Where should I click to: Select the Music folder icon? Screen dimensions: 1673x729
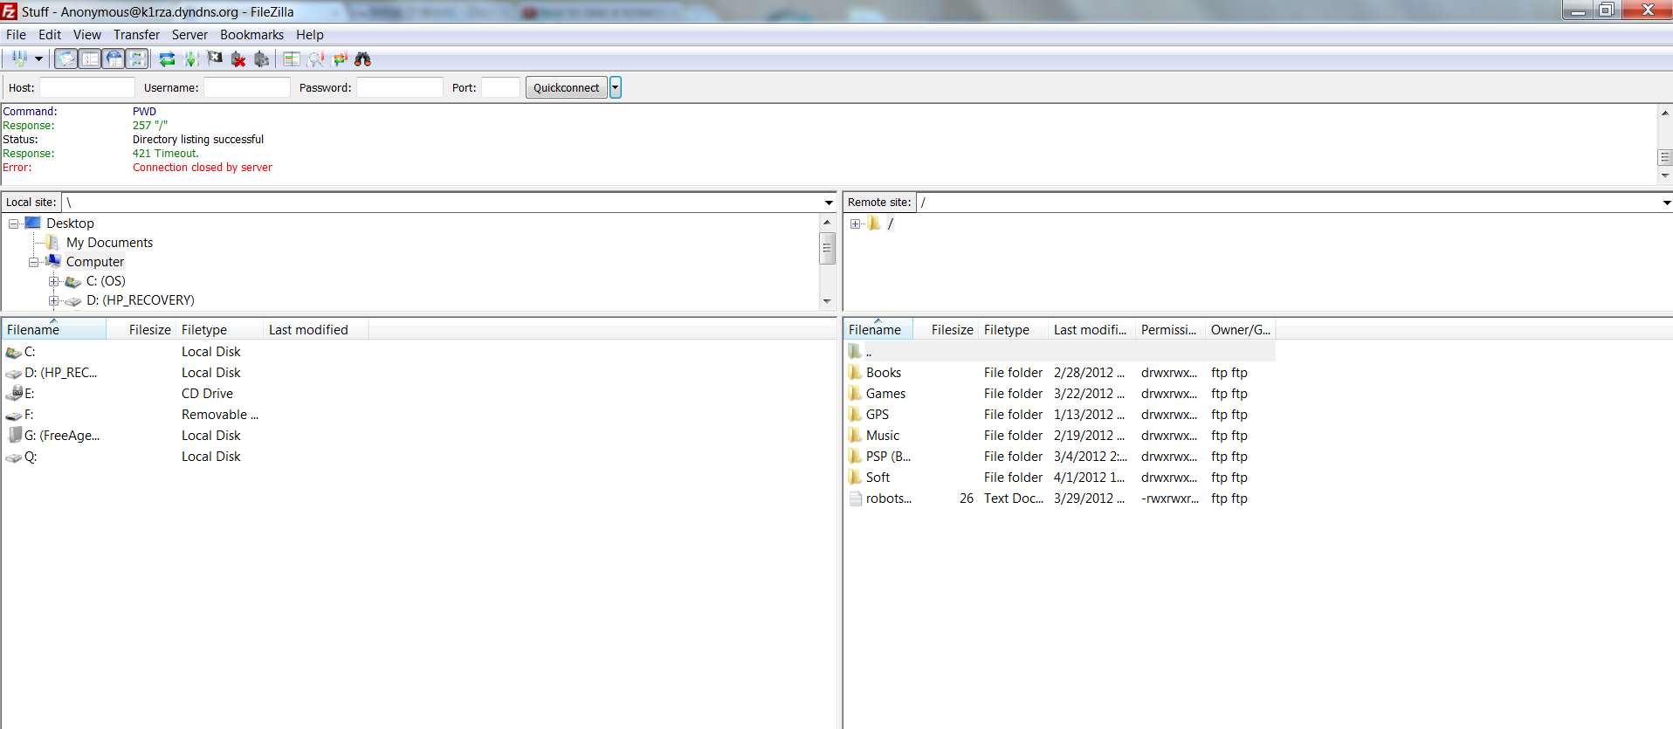coord(855,435)
